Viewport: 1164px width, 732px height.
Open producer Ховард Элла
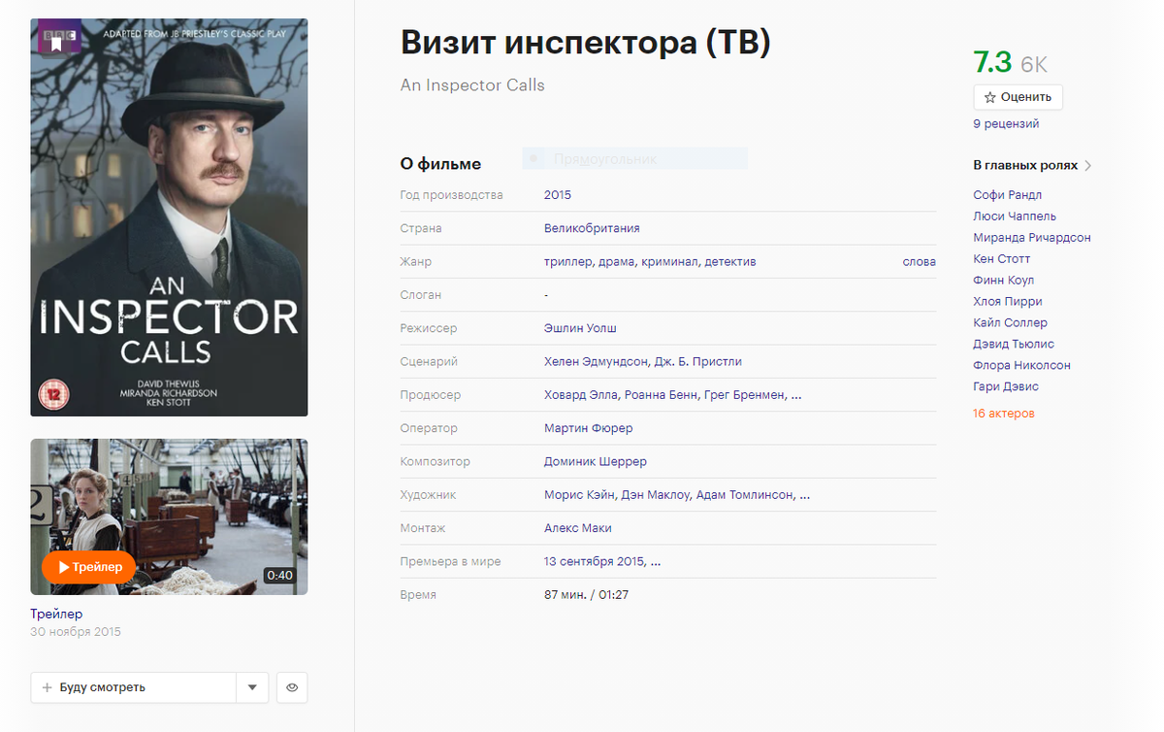click(x=580, y=395)
